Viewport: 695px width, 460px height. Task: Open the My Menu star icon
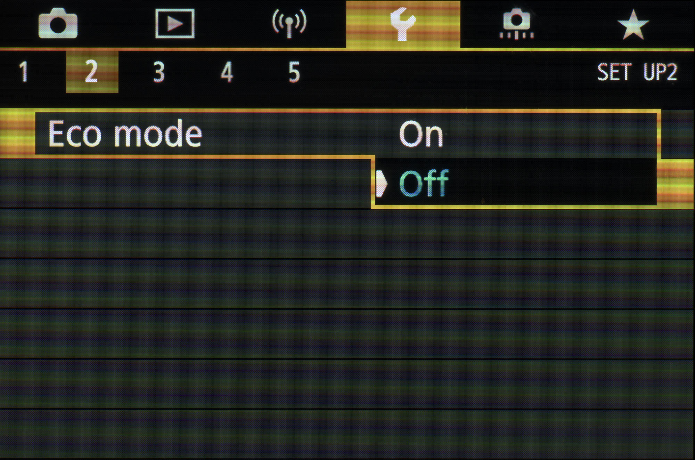pos(633,24)
